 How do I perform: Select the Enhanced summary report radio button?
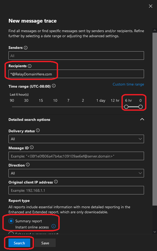click(11, 233)
